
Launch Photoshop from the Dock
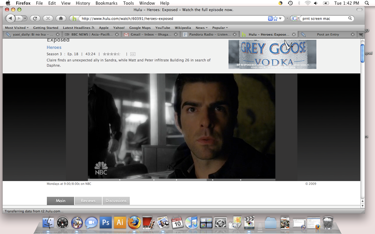[105, 223]
